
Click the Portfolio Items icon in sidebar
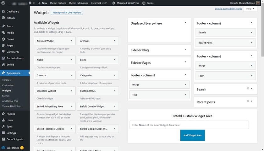click(3, 58)
